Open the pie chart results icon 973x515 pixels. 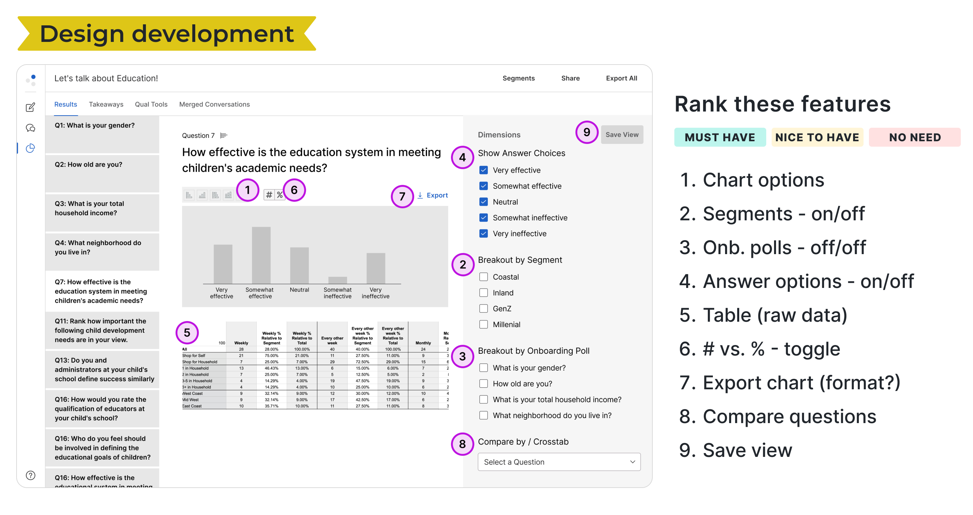tap(30, 148)
